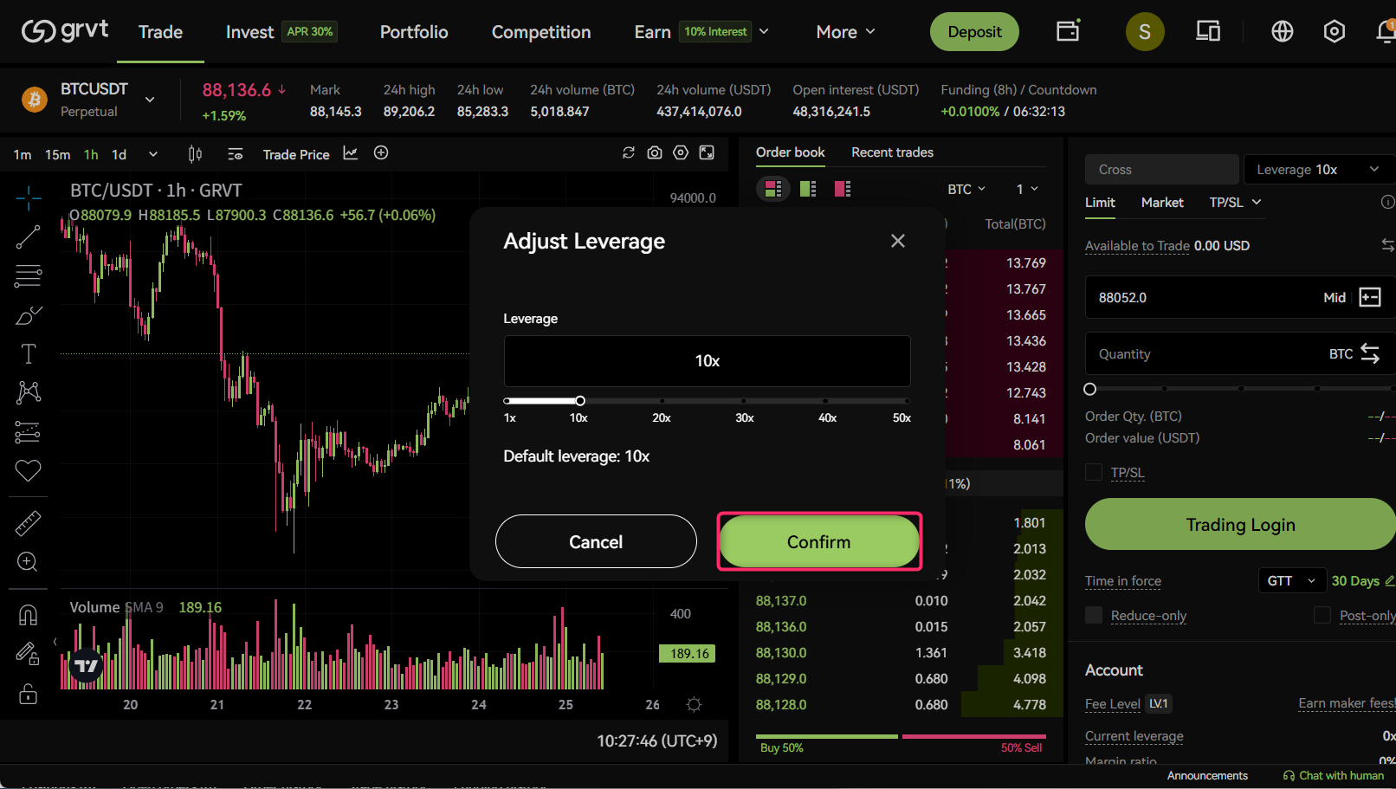Click the chart screenshot camera icon
The height and width of the screenshot is (789, 1396).
coord(655,153)
